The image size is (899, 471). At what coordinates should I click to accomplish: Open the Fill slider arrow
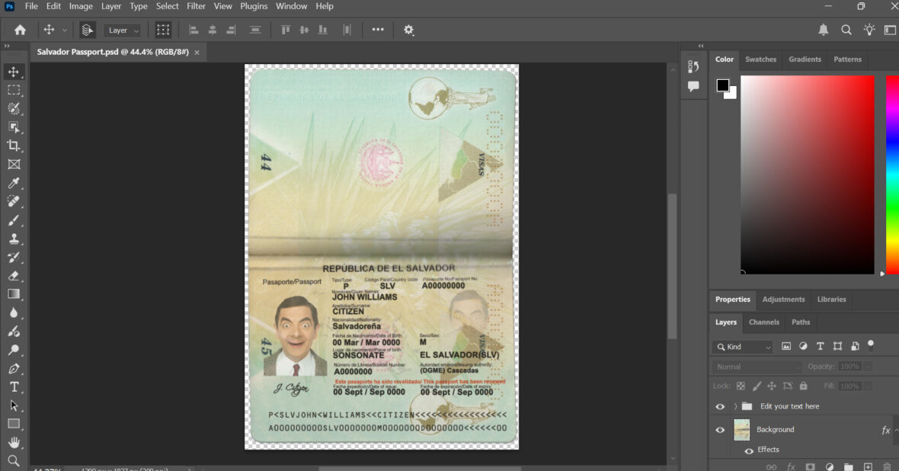tap(869, 386)
